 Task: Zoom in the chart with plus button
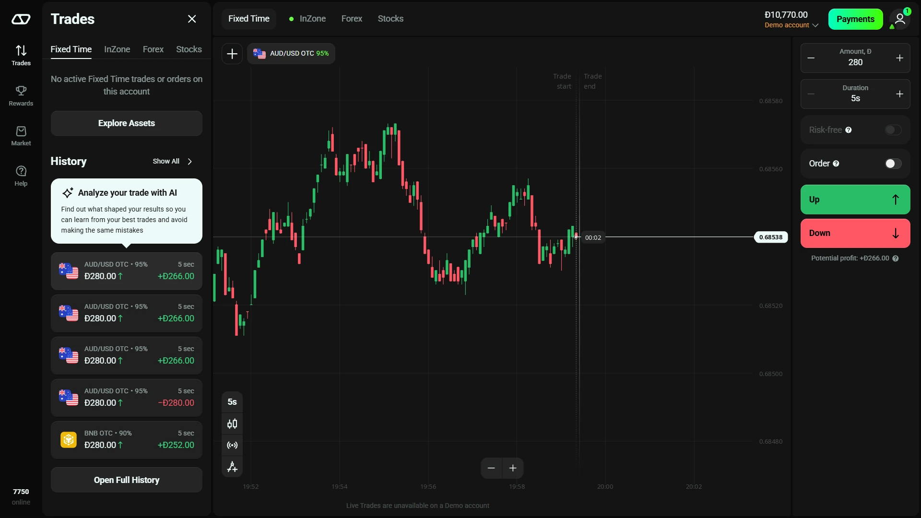pyautogui.click(x=513, y=468)
